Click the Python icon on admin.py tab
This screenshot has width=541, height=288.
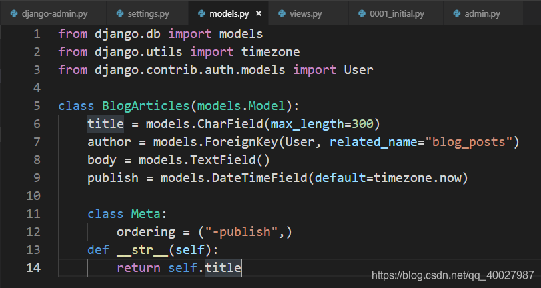(457, 14)
